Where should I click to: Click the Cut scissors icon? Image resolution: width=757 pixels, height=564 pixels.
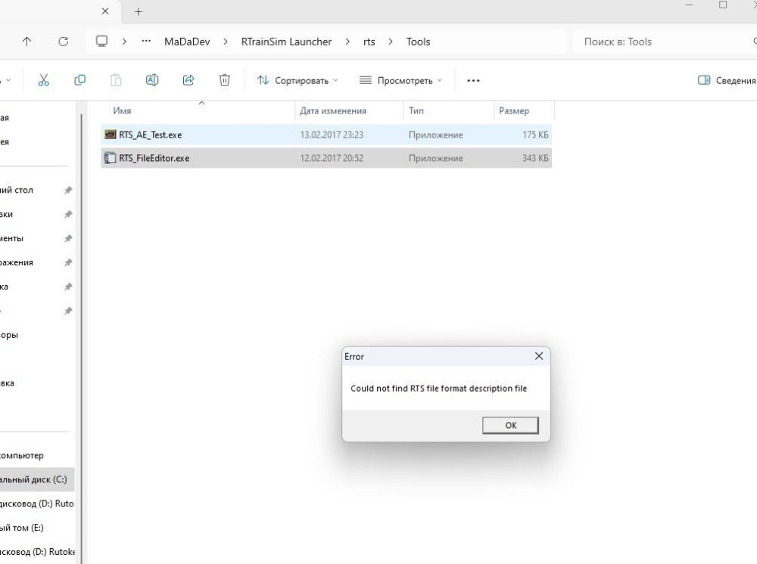tap(43, 80)
